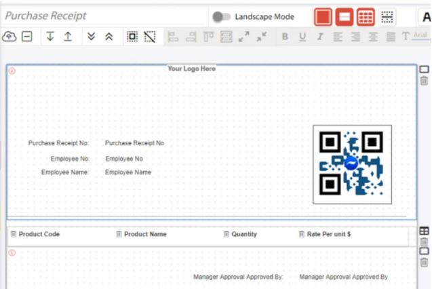Click the align top edges icon

pyautogui.click(x=208, y=37)
